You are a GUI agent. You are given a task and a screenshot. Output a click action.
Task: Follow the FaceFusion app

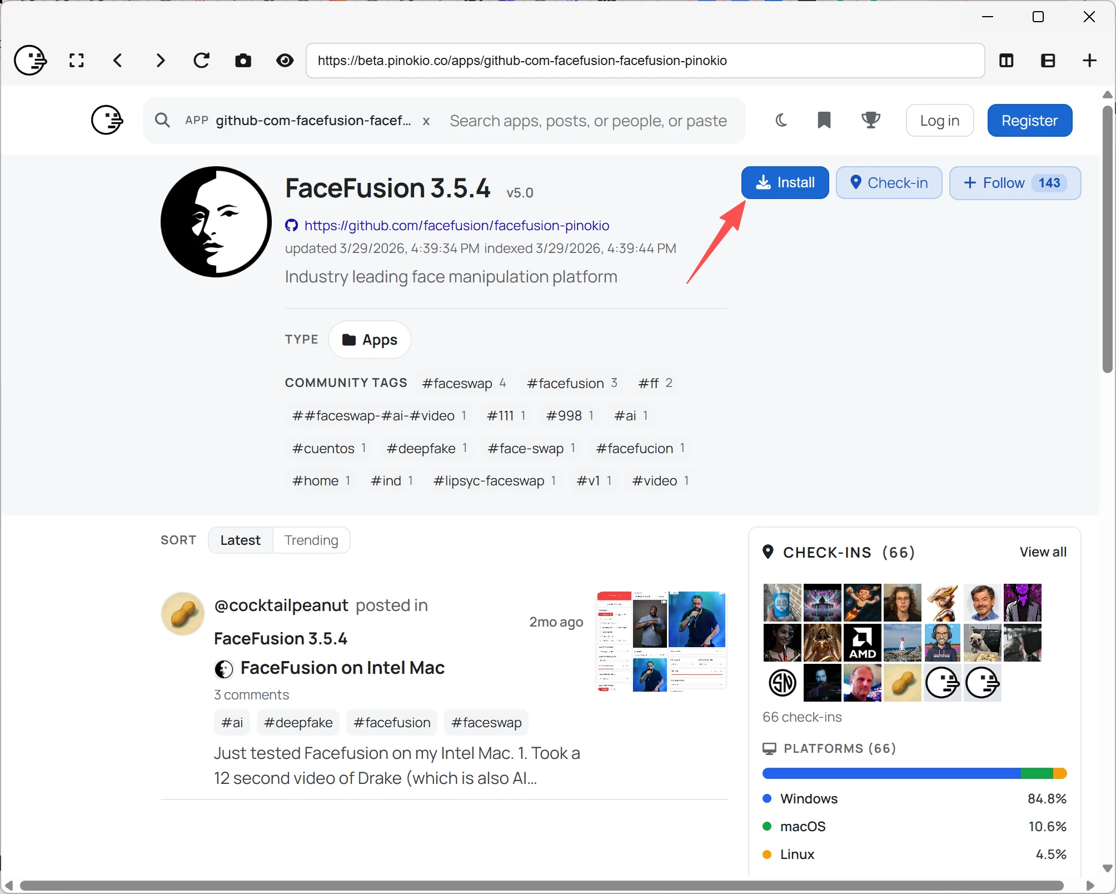(x=1015, y=182)
